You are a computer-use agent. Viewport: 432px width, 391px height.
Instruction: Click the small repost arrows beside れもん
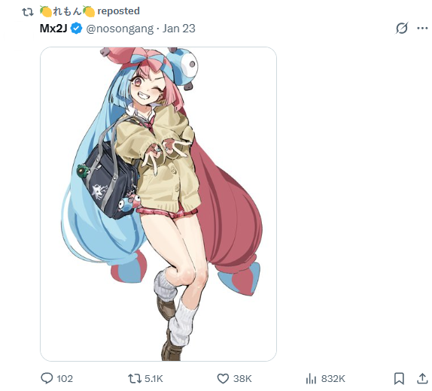pos(28,12)
